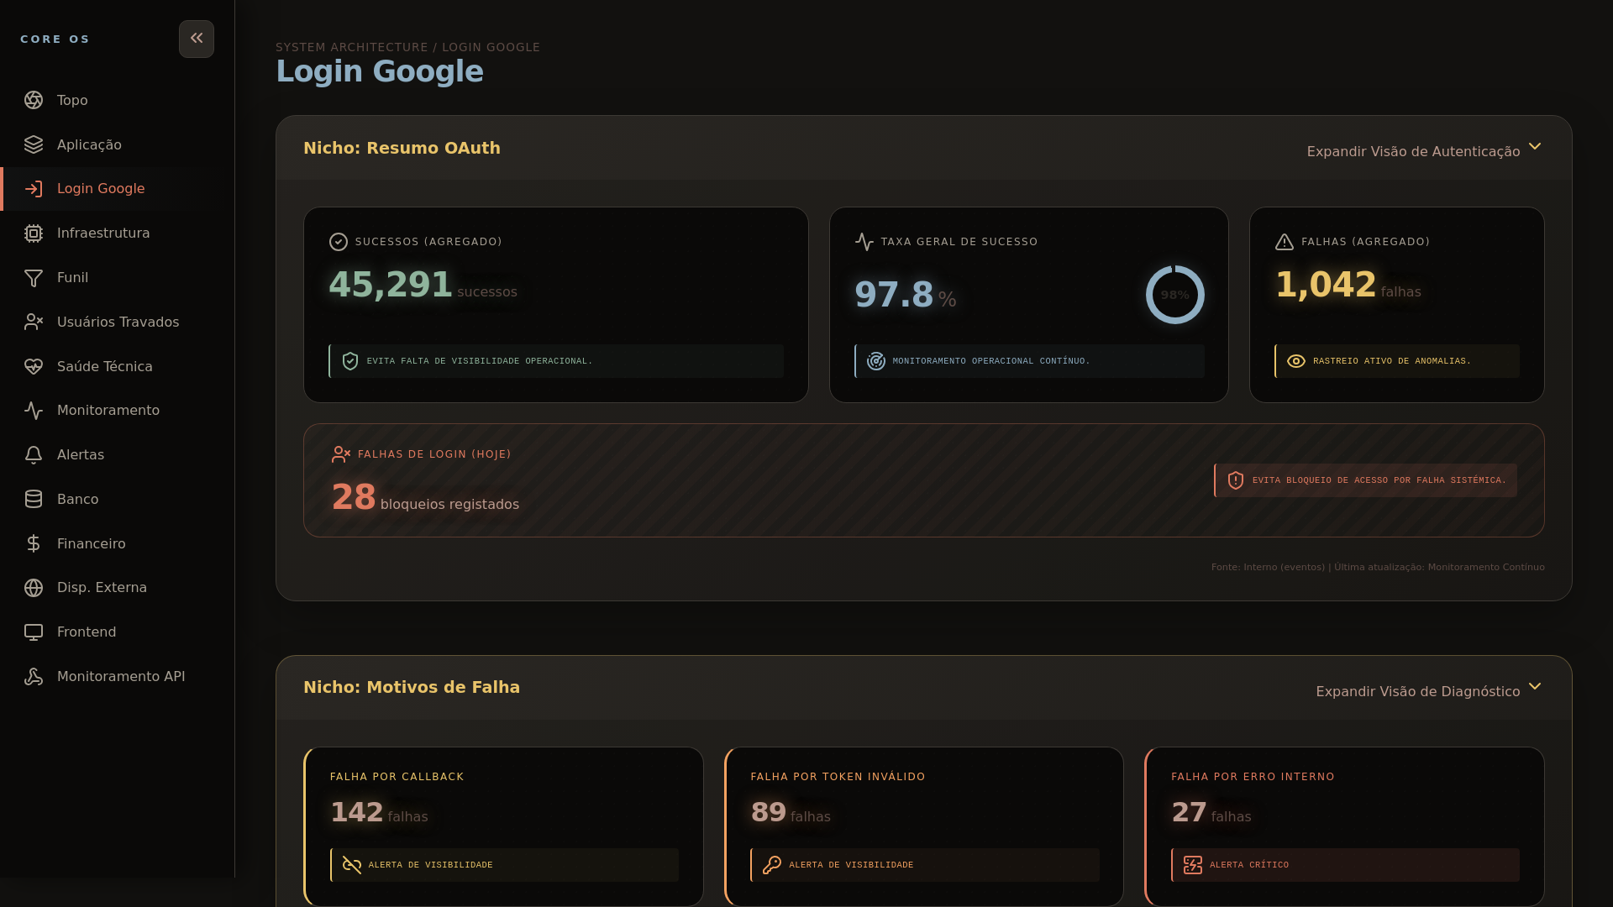Open the Frontend sidebar item
This screenshot has height=907, width=1613.
(x=87, y=632)
